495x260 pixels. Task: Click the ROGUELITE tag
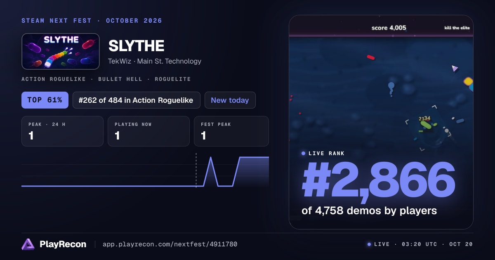pos(173,79)
